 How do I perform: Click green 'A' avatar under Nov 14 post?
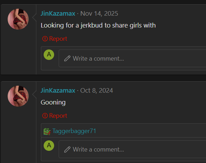click(x=49, y=55)
